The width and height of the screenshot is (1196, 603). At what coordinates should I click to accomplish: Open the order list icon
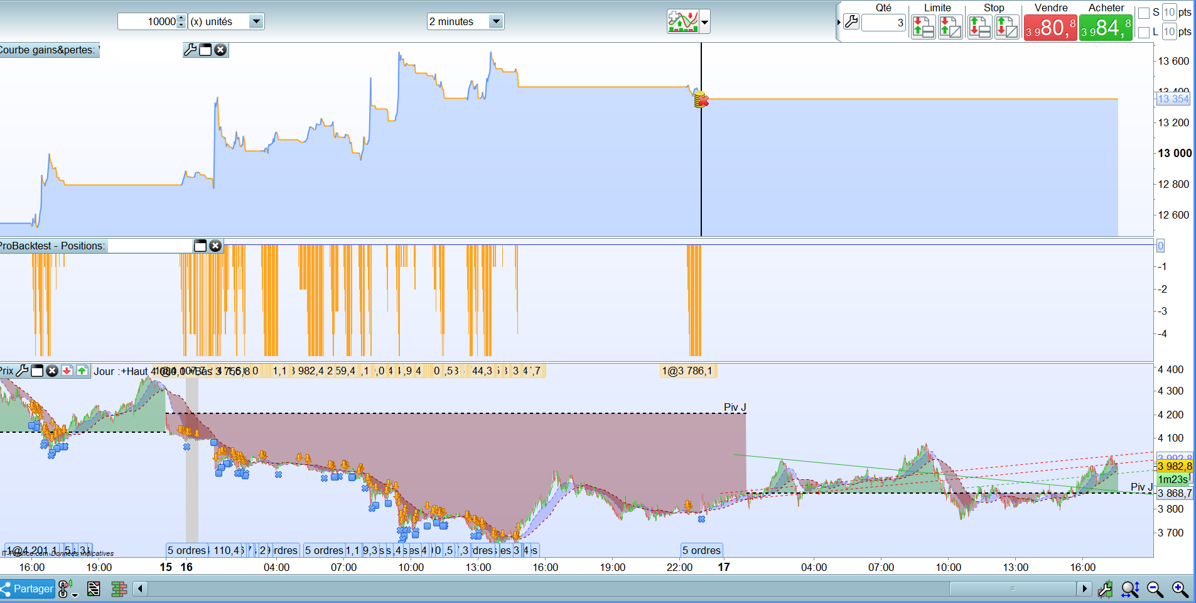point(94,589)
